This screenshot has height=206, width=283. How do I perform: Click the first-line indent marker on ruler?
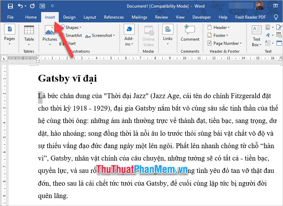pos(38,57)
